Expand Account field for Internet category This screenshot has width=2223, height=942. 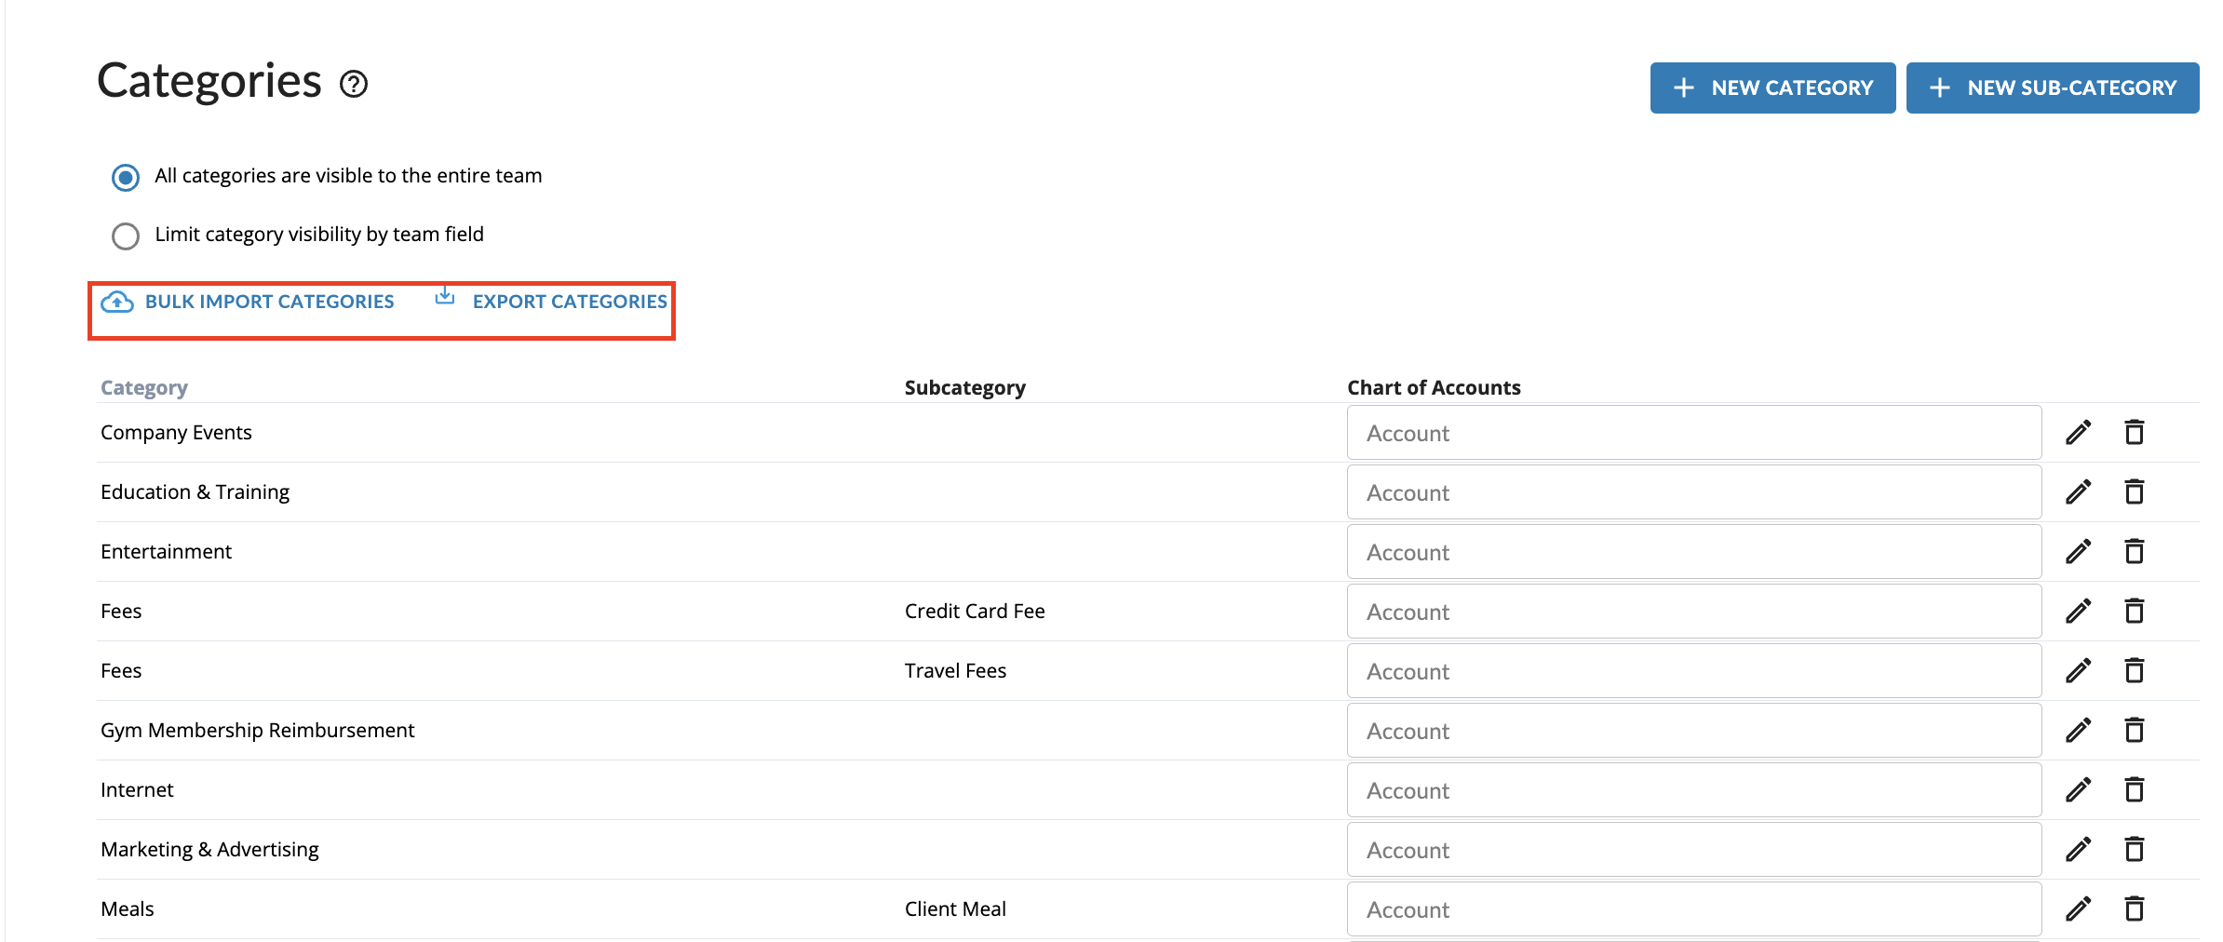pos(1693,790)
